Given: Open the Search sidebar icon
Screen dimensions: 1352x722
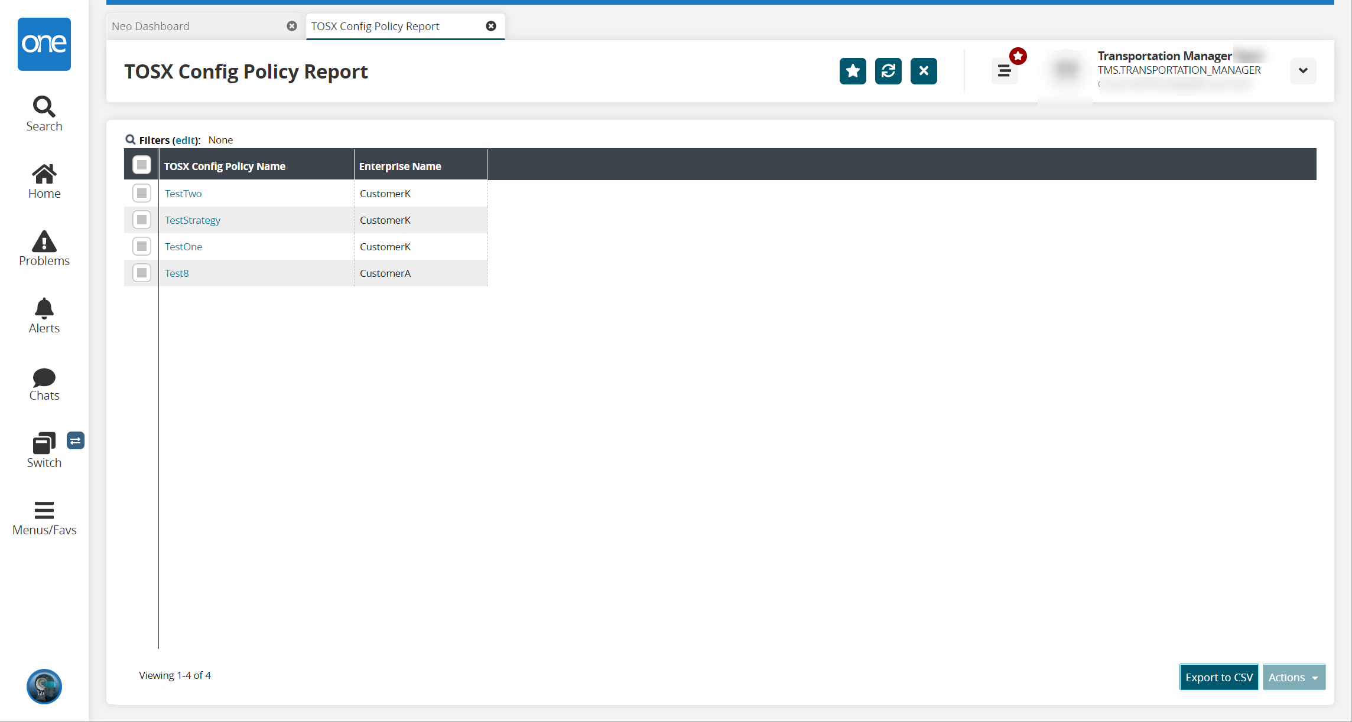Looking at the screenshot, I should pos(44,114).
